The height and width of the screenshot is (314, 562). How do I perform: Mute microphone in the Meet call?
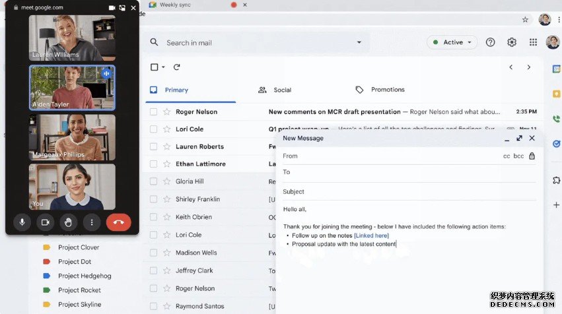pyautogui.click(x=22, y=222)
